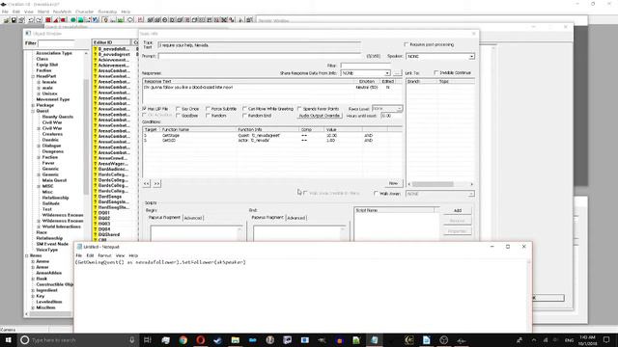618x347 pixels.
Task: Open Share Response Data From Info dropdown
Action: (x=365, y=73)
